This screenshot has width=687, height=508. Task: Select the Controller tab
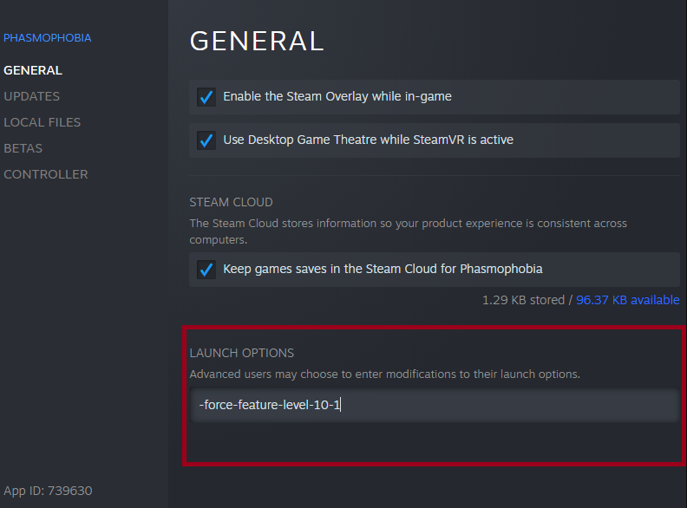(45, 174)
